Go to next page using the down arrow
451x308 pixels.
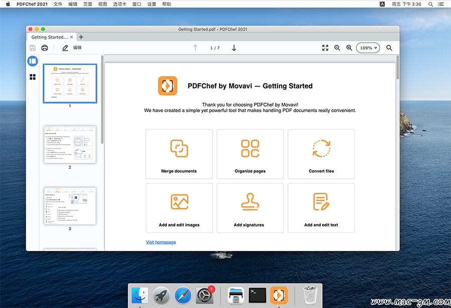[234, 48]
